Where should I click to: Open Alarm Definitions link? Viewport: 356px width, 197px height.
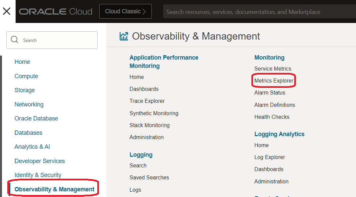(275, 105)
